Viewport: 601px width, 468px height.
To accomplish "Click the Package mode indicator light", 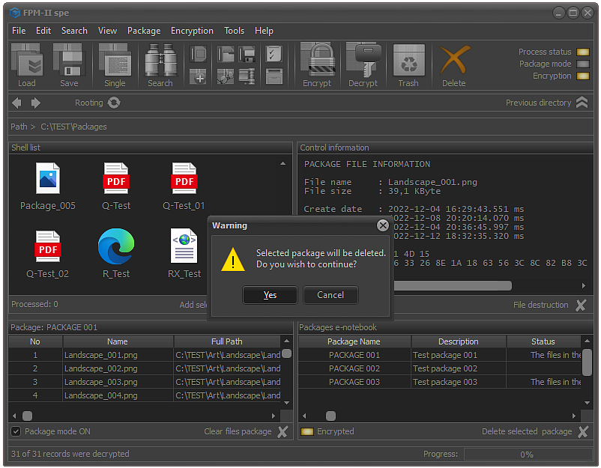I will (583, 64).
